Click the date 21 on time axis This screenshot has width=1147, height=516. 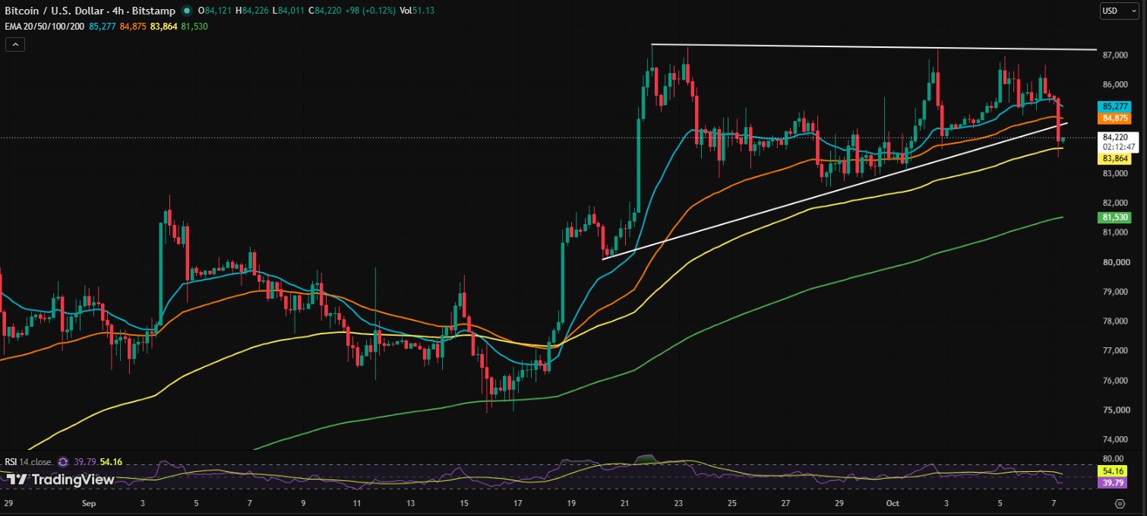point(624,503)
